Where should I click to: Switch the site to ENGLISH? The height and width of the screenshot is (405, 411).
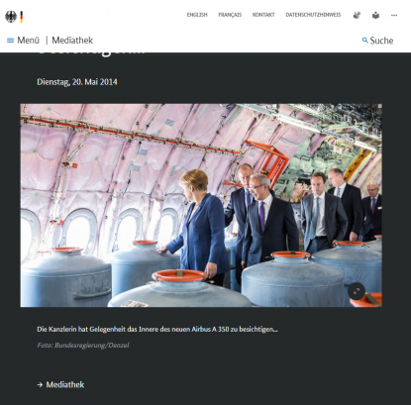click(x=197, y=15)
